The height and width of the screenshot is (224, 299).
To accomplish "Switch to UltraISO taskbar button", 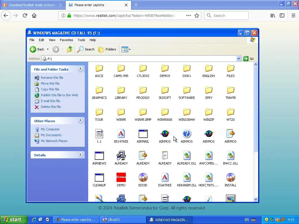I will (123, 220).
